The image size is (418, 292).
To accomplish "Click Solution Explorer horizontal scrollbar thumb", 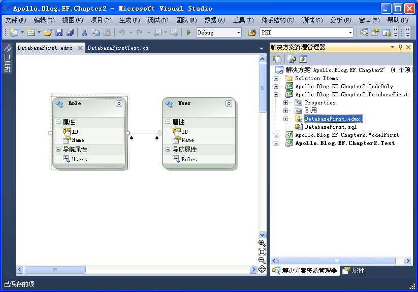I will click(x=337, y=261).
